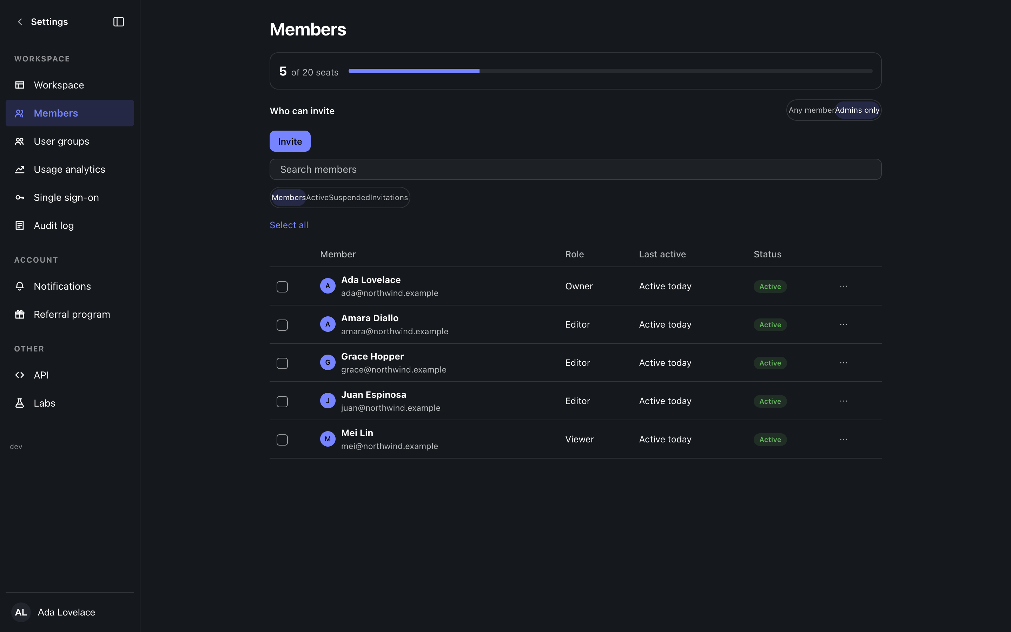
Task: Click the Referral program gift icon
Action: point(20,314)
